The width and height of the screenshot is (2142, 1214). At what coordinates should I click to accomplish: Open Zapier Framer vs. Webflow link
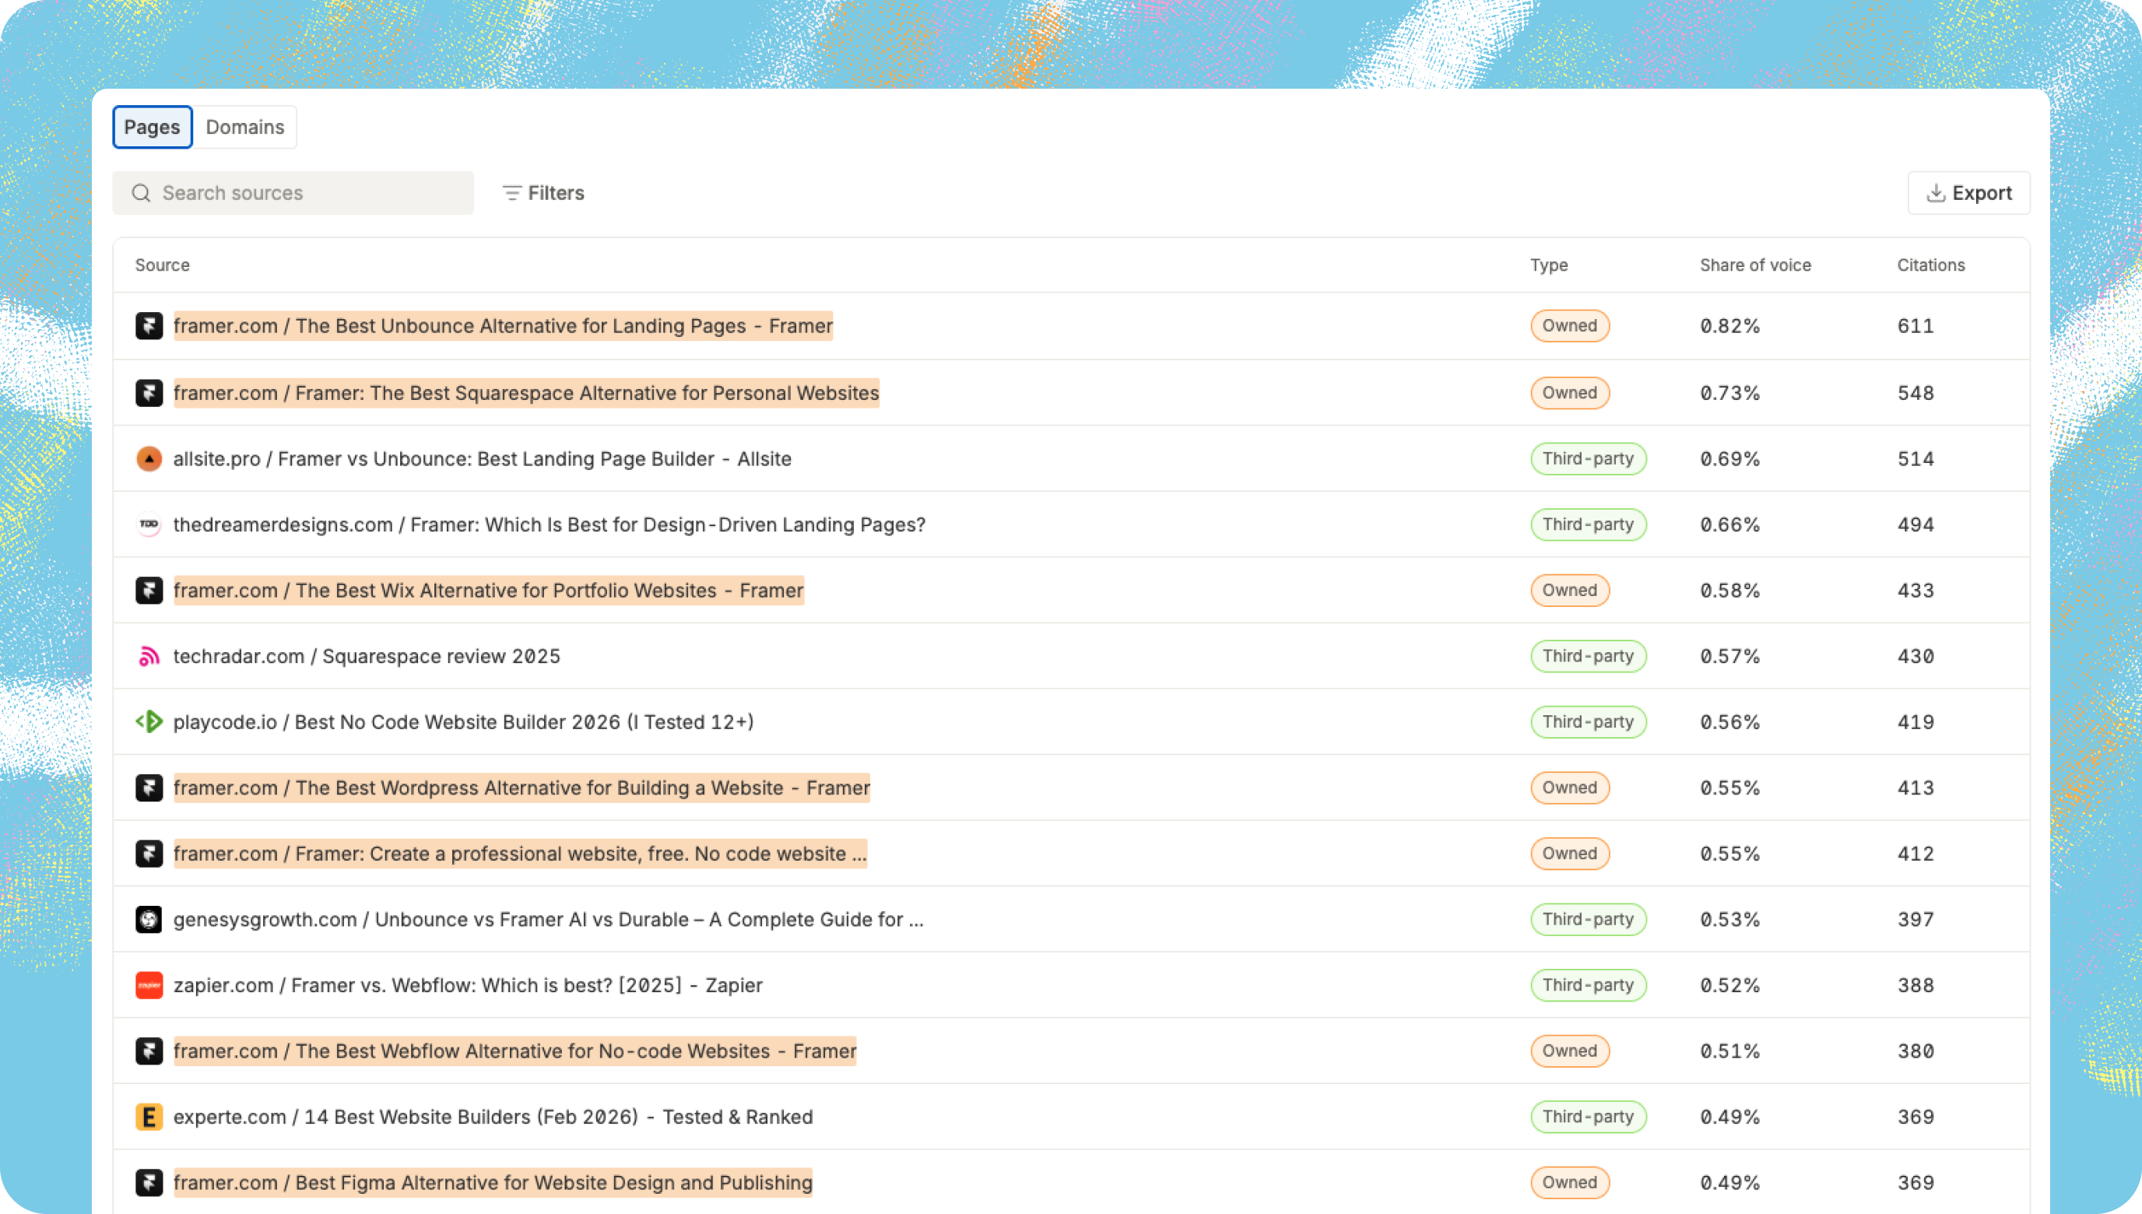point(467,985)
